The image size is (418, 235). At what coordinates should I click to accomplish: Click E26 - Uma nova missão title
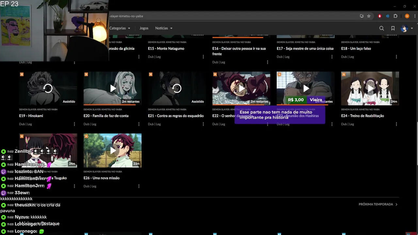pos(102,178)
